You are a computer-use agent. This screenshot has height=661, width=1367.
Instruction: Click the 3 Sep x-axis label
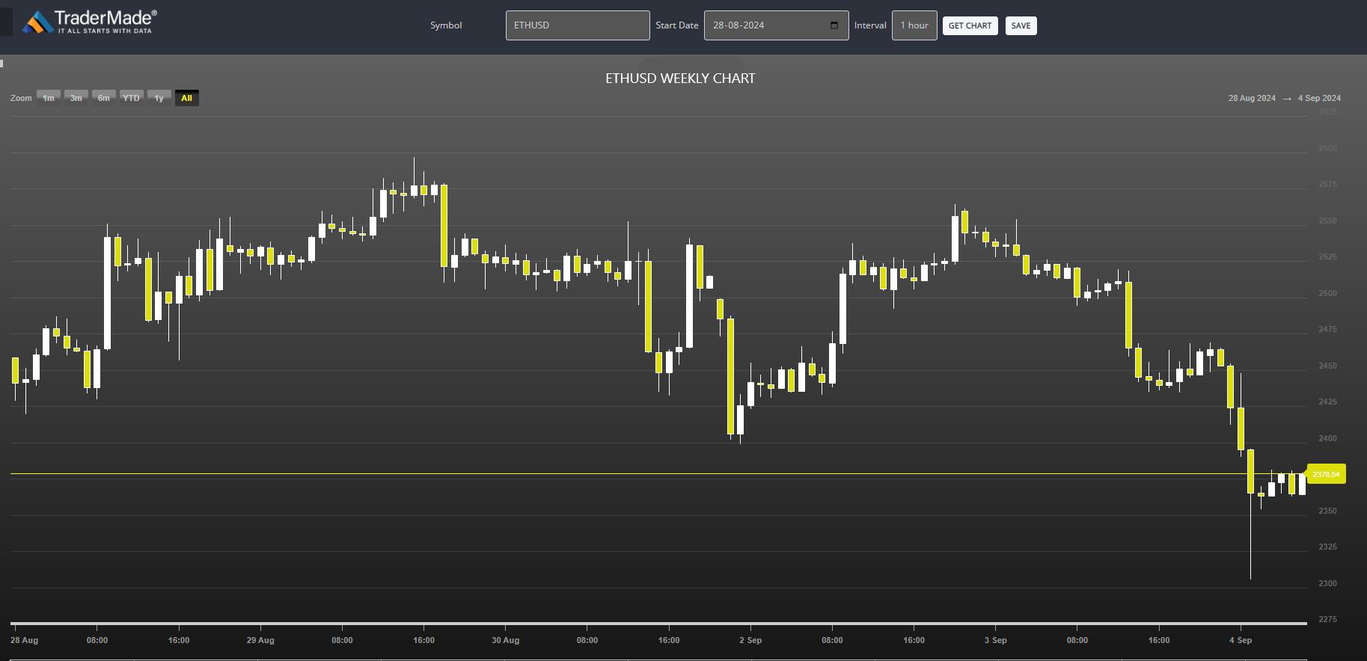point(996,640)
